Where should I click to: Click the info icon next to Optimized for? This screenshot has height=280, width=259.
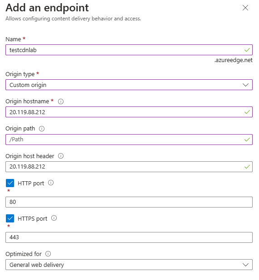48,254
